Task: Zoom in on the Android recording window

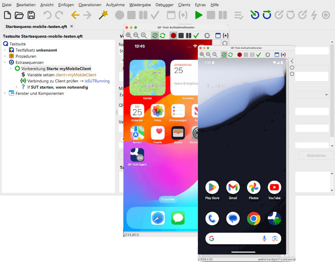Action: (x=202, y=55)
